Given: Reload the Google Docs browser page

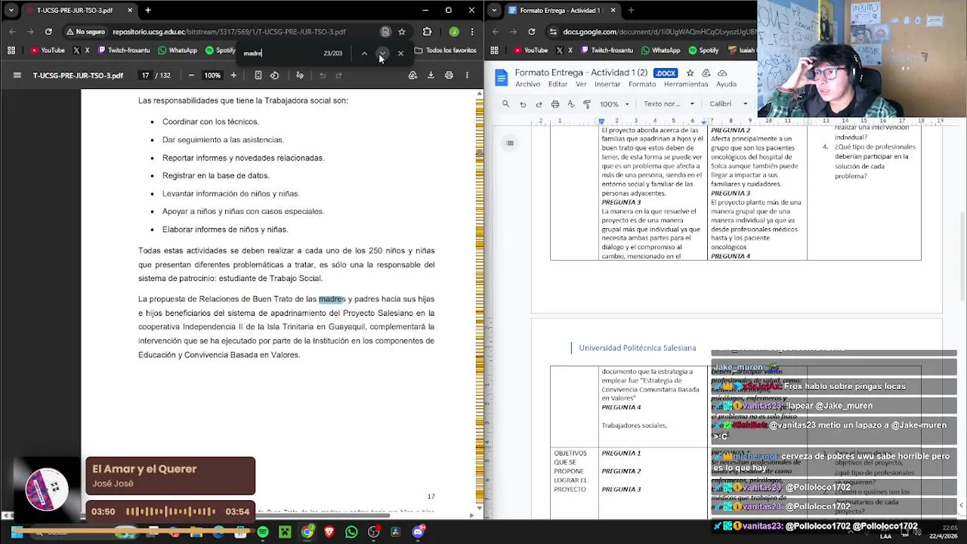Looking at the screenshot, I should pyautogui.click(x=532, y=32).
